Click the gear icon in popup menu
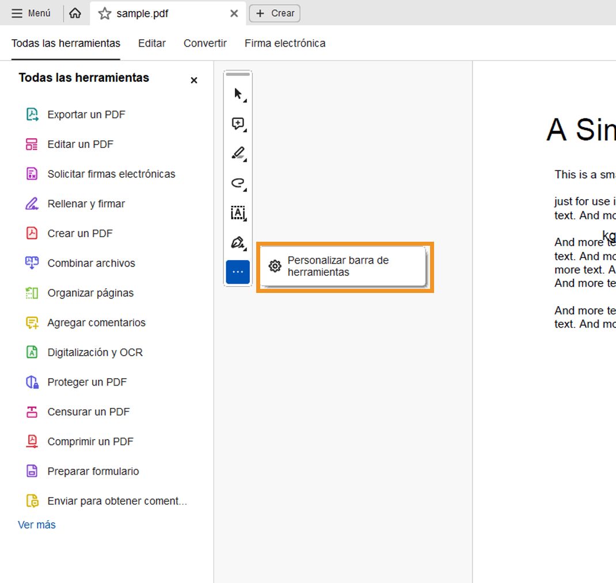The height and width of the screenshot is (583, 616). tap(275, 266)
